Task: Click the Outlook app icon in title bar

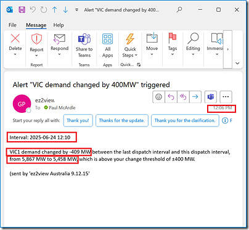Action: [x=10, y=10]
